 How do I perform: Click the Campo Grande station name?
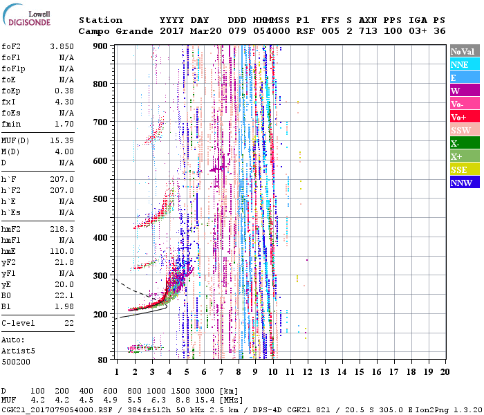(x=115, y=31)
